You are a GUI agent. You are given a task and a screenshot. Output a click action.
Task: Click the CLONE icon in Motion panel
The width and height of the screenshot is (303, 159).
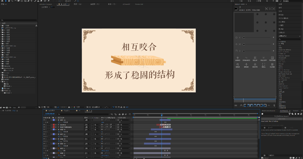[272, 65]
